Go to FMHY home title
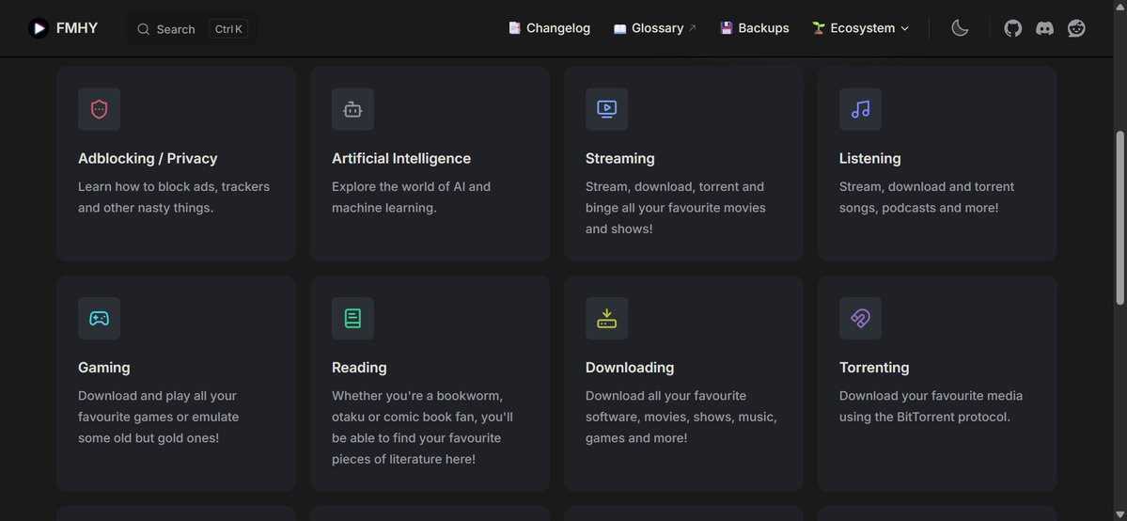The height and width of the screenshot is (521, 1127). (x=77, y=28)
